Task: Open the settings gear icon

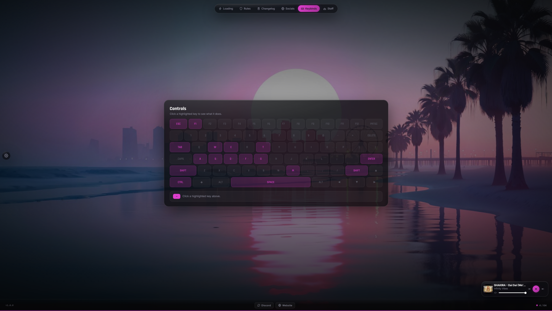Action: coord(6,156)
